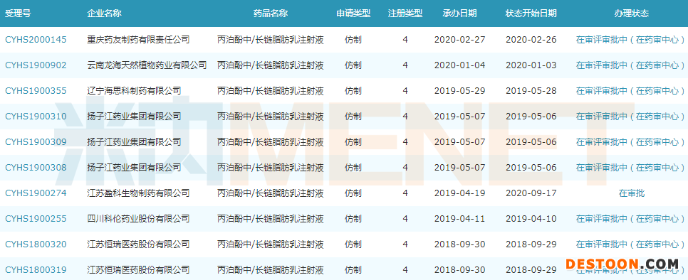688x280 pixels.
Task: Click the 企业名称 column header
Action: [x=105, y=13]
